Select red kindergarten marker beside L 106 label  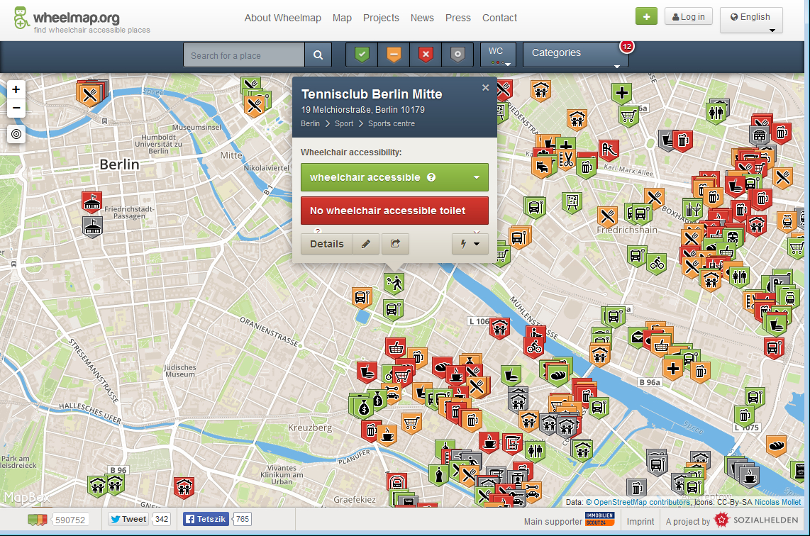499,328
